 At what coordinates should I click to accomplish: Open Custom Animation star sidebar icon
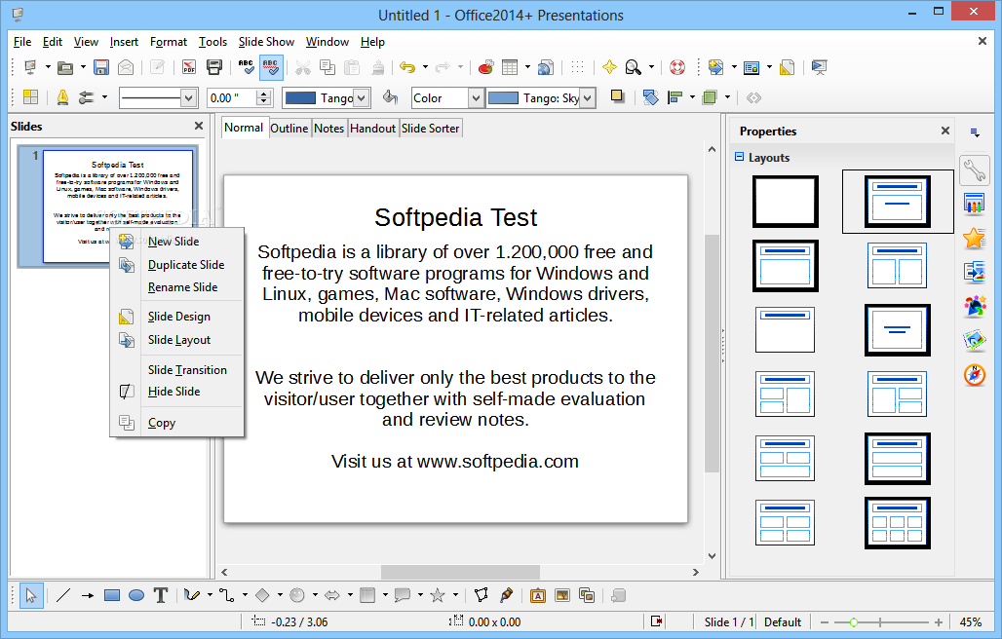975,238
